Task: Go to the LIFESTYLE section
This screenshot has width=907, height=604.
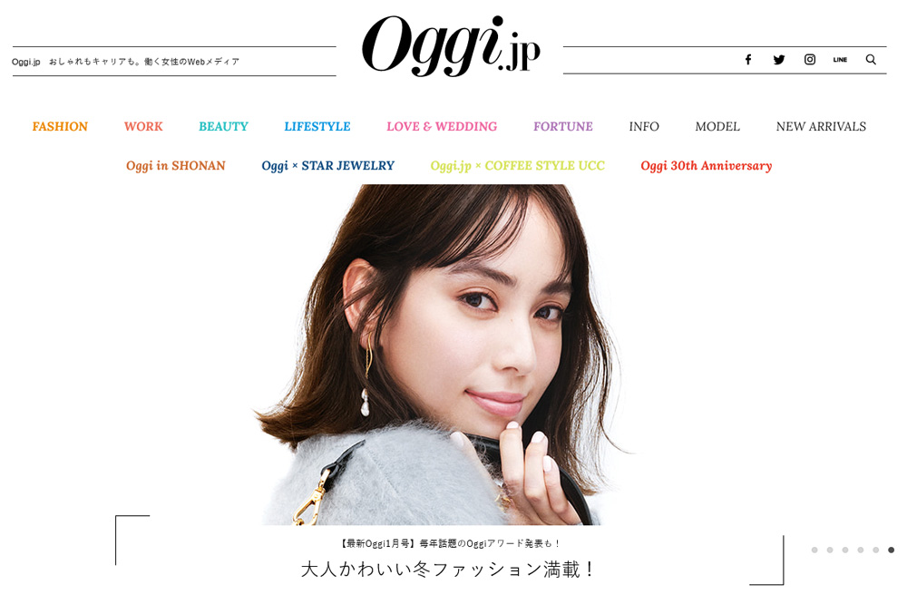Action: (x=317, y=126)
